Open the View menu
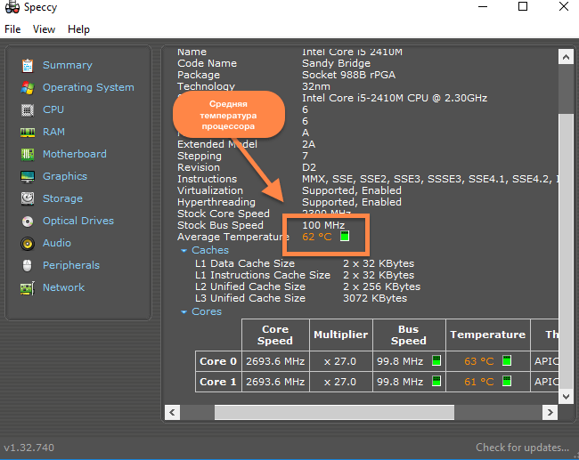579x460 pixels. coord(44,29)
